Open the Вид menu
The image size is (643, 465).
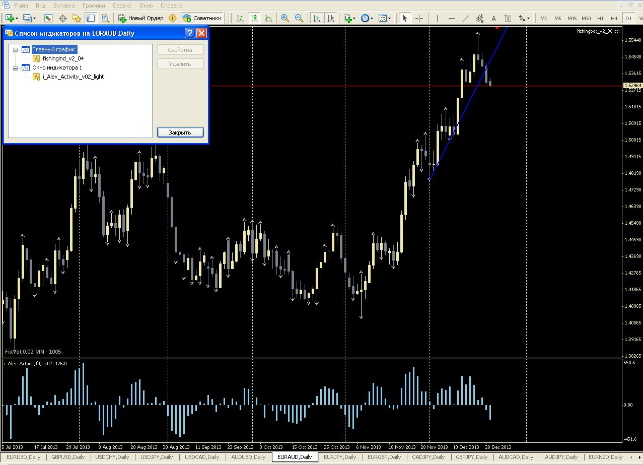tap(41, 6)
